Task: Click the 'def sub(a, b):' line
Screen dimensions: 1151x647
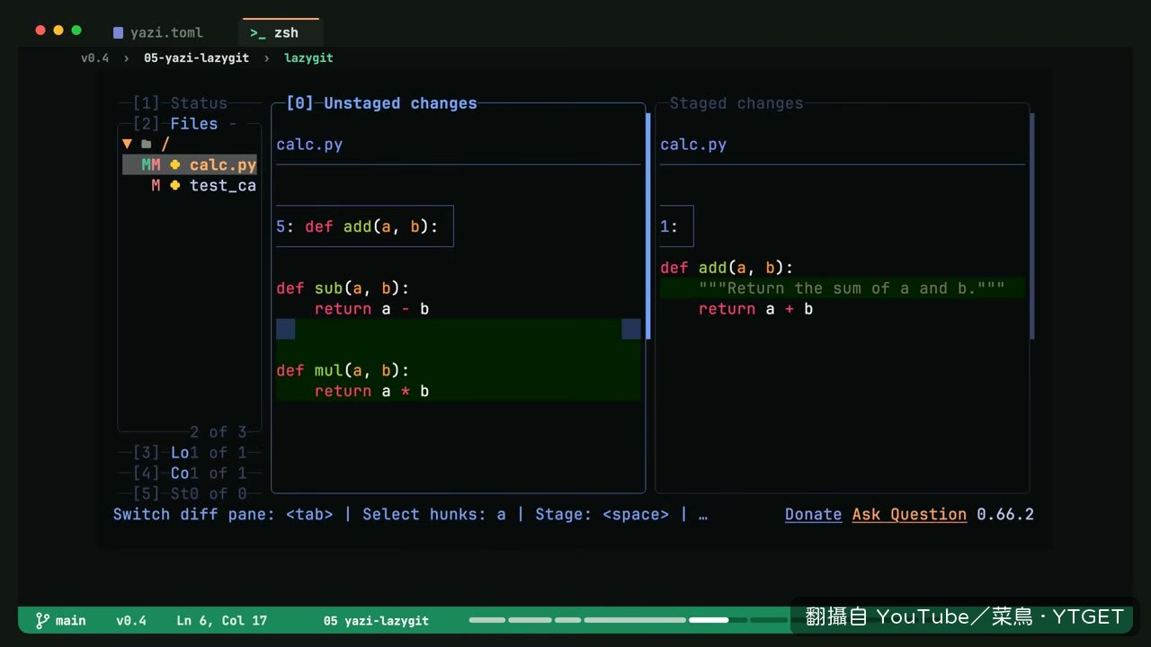Action: 343,288
